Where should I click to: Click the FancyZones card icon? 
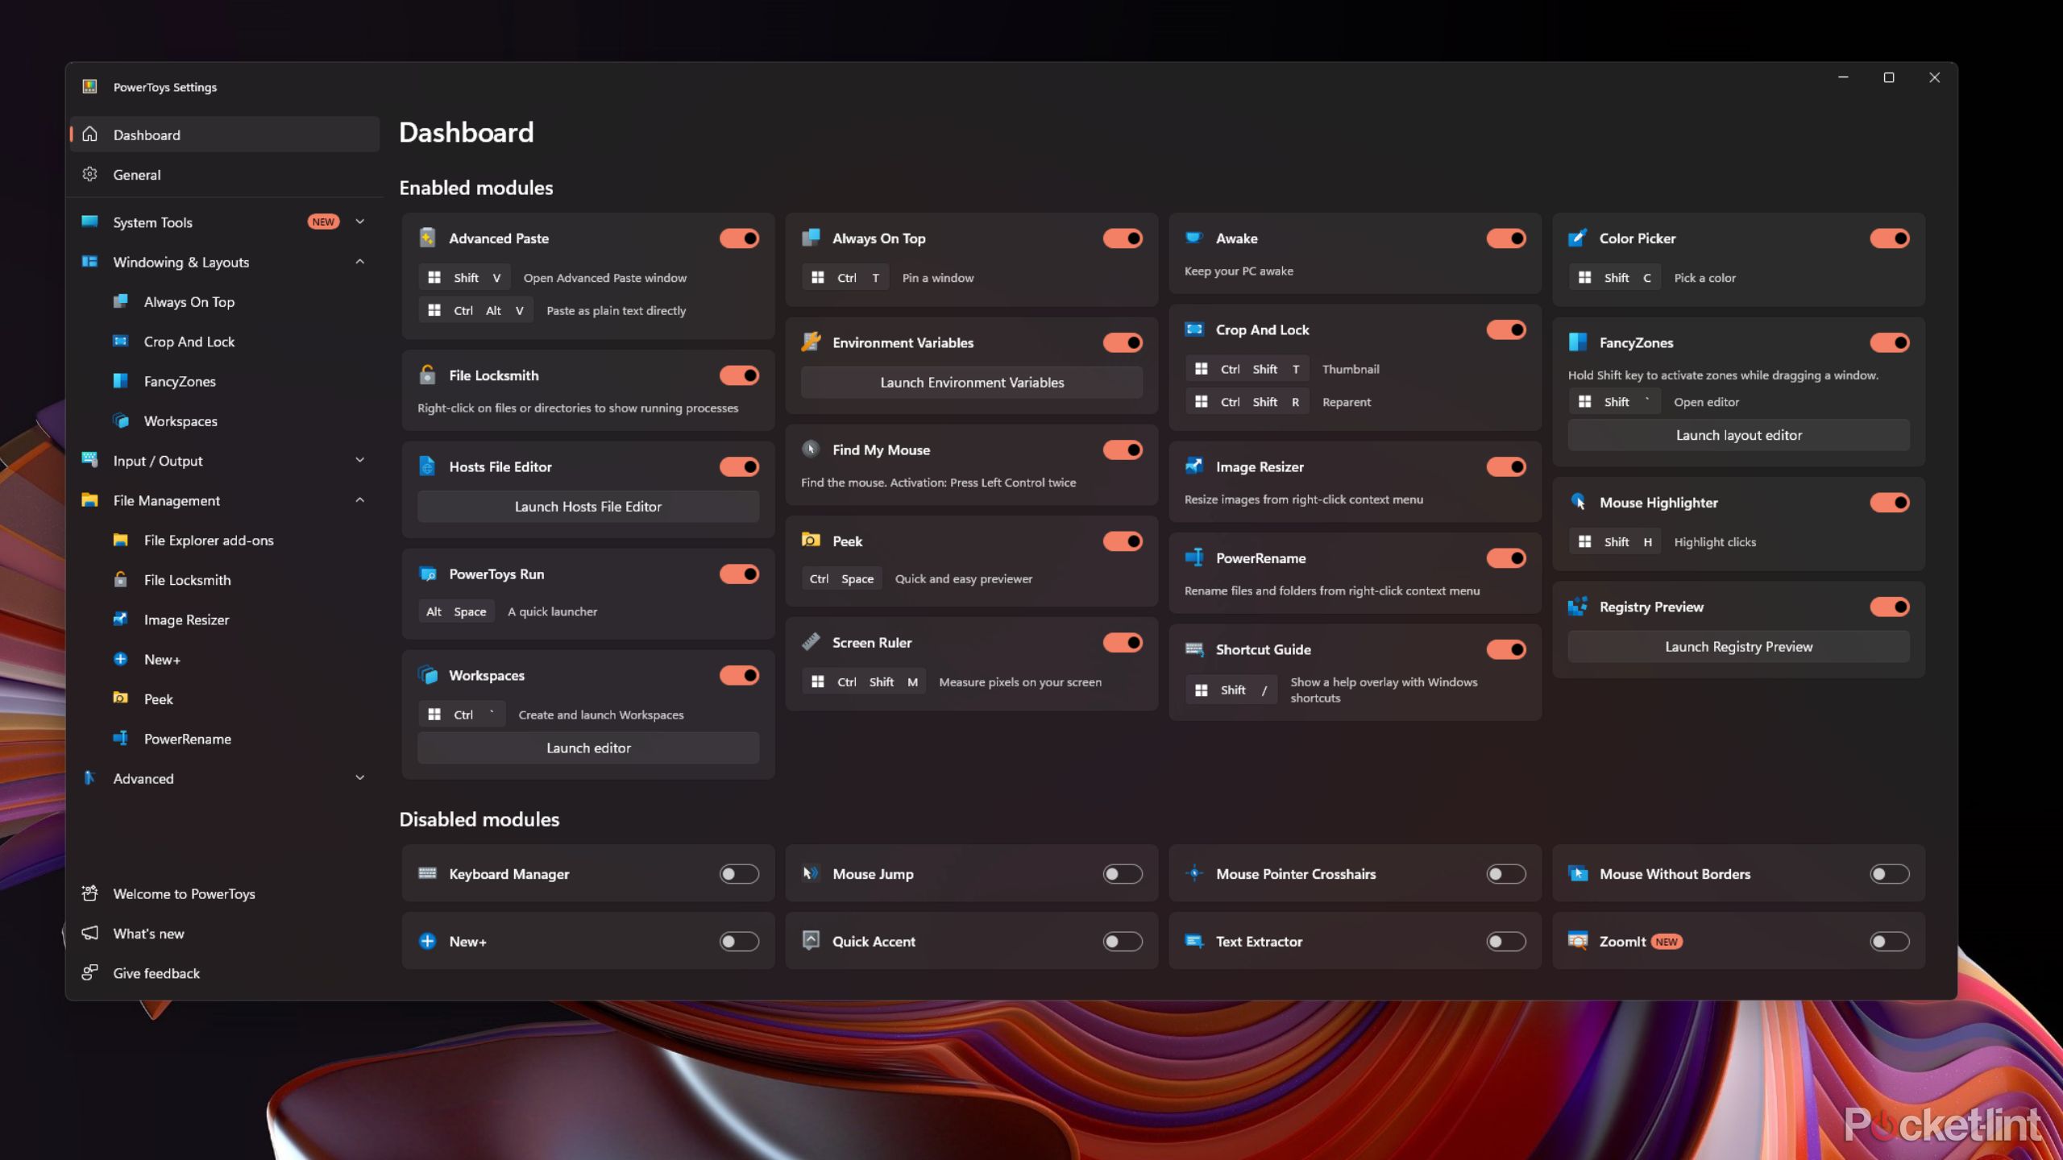[1578, 342]
